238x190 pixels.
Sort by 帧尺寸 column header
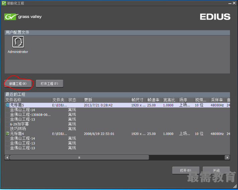coord(139,100)
